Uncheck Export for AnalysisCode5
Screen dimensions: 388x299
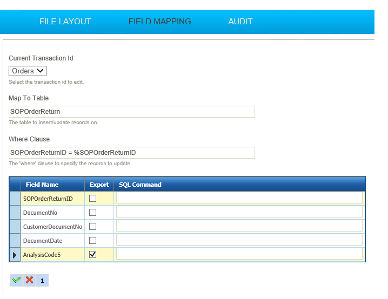92,255
